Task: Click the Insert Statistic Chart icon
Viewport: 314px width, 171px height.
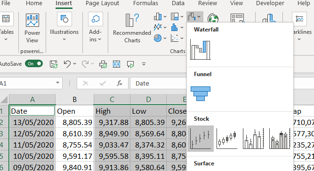Action: (x=175, y=27)
